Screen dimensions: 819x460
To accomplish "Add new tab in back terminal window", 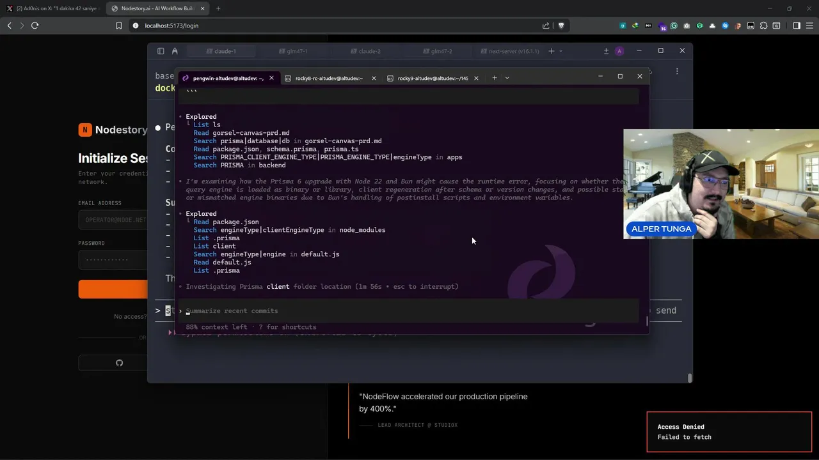I will (x=552, y=51).
